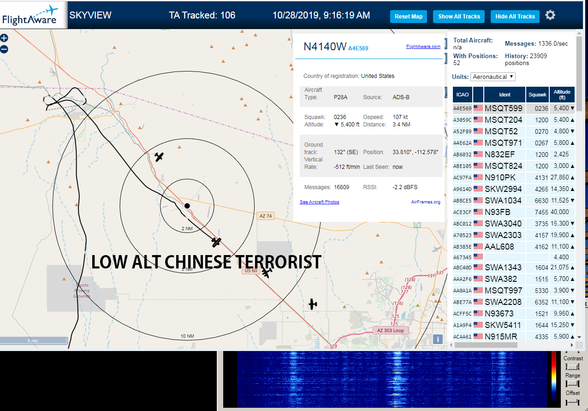Select the N93673 table row

coord(514,313)
